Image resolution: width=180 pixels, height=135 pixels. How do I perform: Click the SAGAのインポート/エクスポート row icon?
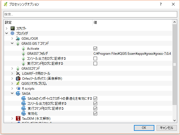pyautogui.click(x=23, y=98)
